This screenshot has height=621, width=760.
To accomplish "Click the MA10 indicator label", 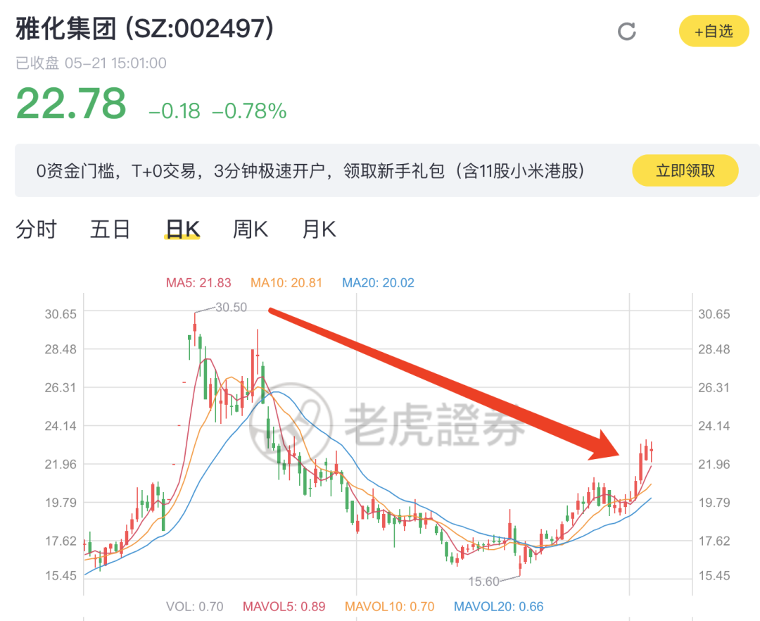I will coord(286,282).
